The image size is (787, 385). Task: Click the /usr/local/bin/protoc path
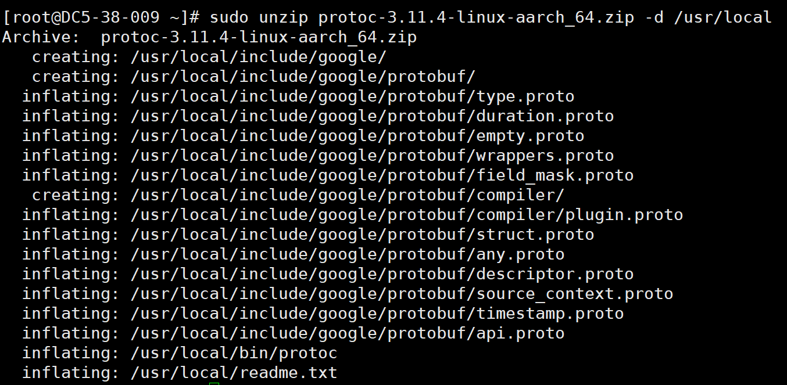pyautogui.click(x=234, y=353)
